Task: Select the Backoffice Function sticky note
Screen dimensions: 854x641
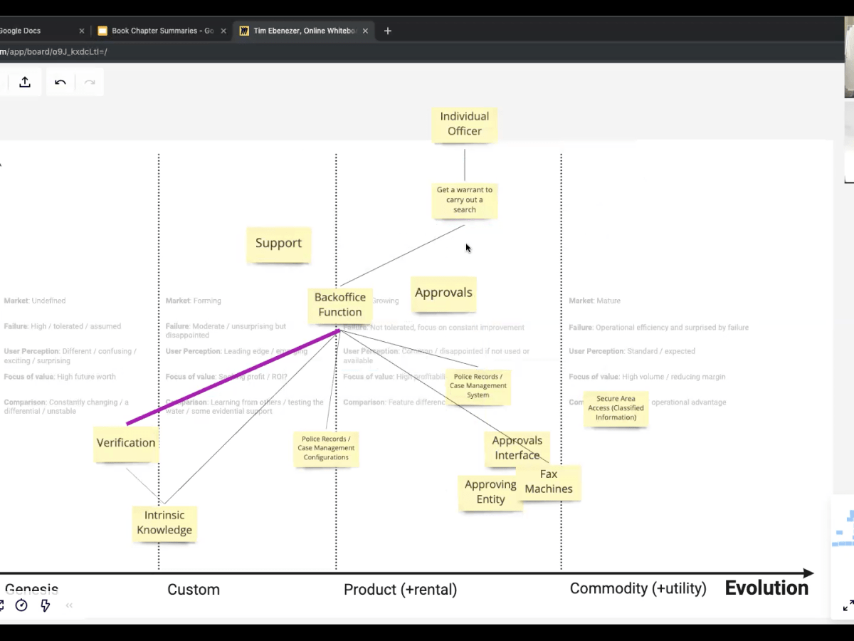Action: tap(339, 305)
